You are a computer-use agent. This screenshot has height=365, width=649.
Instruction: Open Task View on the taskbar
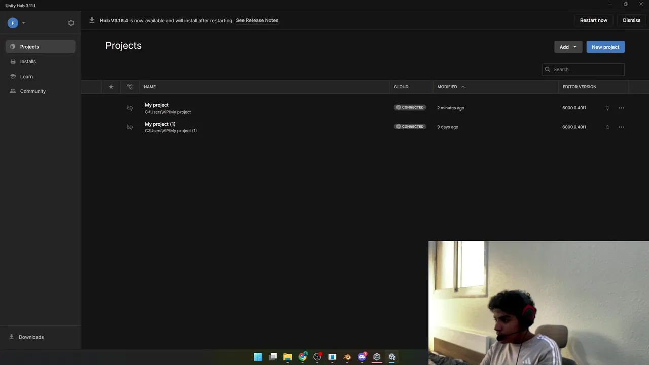click(273, 357)
